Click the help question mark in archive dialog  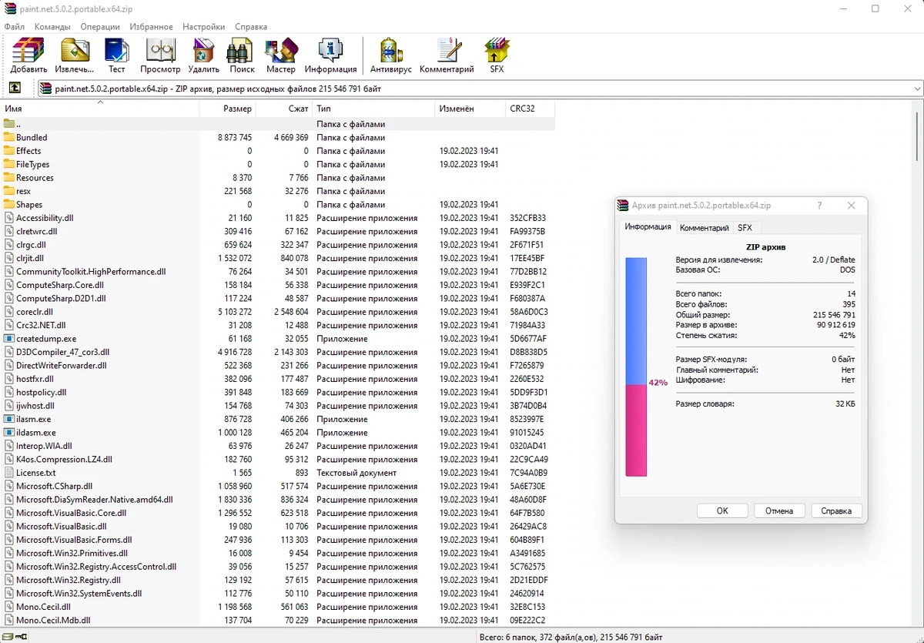[x=819, y=206]
